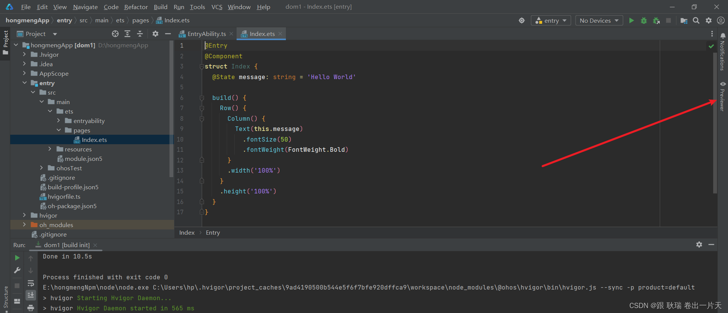
Task: Fold the struct Index block at line 3
Action: pos(202,67)
